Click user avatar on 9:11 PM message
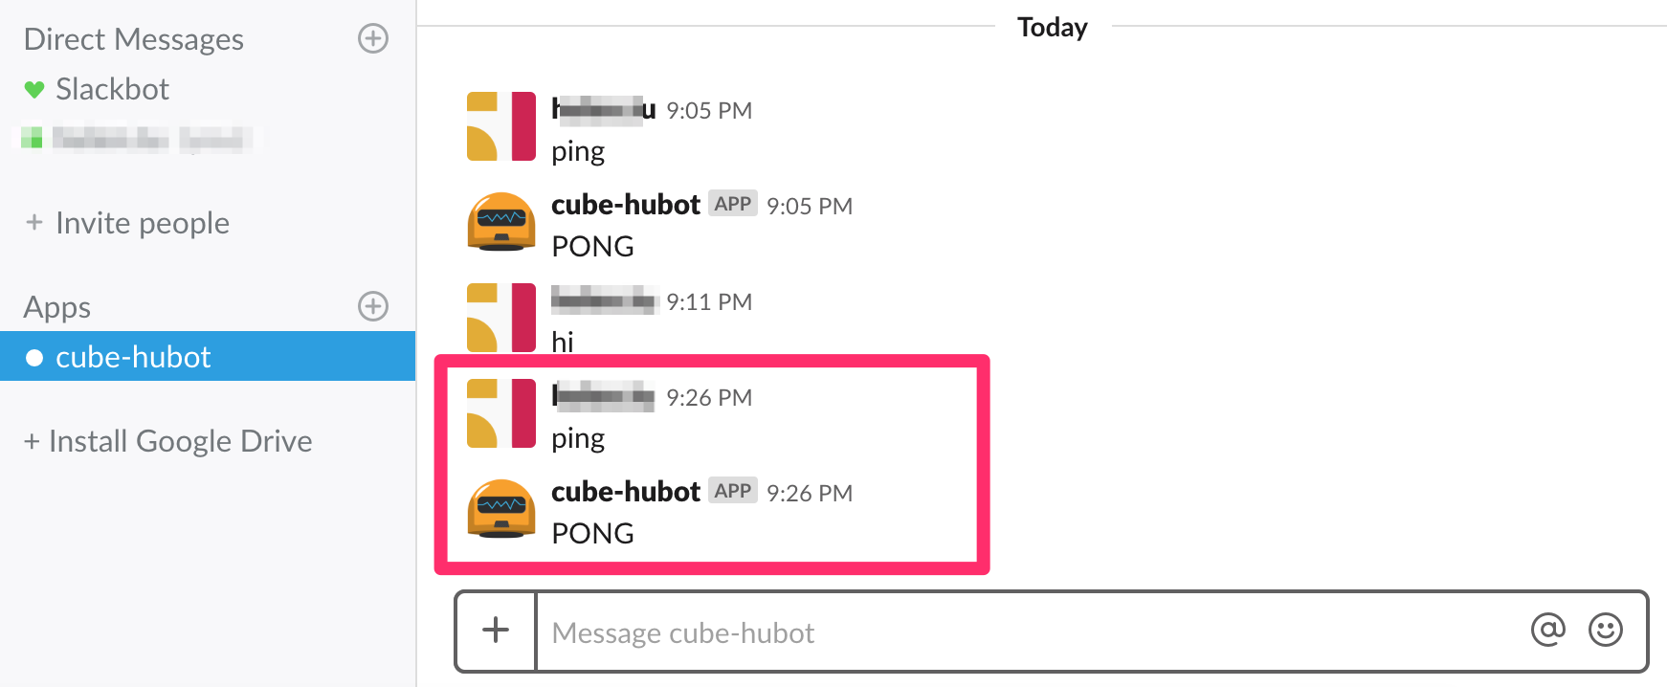Image resolution: width=1667 pixels, height=687 pixels. pos(500,318)
